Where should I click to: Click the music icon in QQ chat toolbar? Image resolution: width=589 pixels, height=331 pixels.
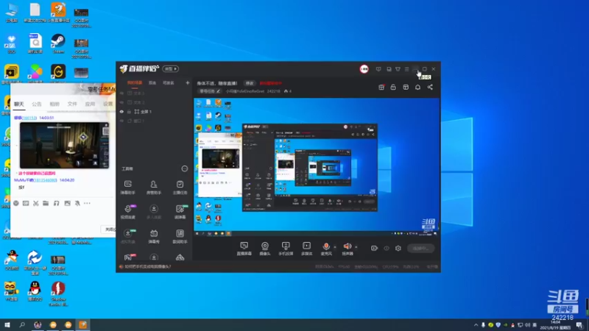57,204
